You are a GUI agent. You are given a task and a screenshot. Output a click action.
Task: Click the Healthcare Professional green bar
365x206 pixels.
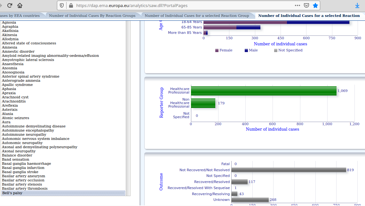(263, 91)
